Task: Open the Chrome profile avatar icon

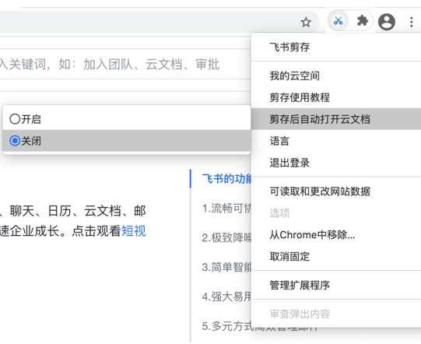Action: [386, 22]
